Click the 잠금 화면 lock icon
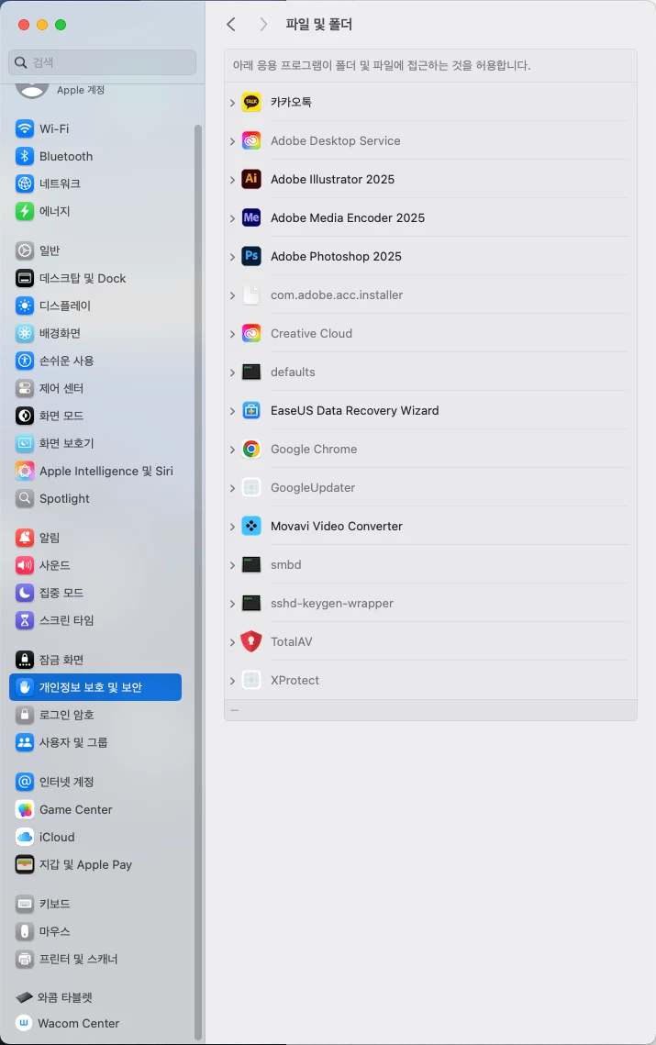Screen dimensions: 656x1045 pos(25,660)
